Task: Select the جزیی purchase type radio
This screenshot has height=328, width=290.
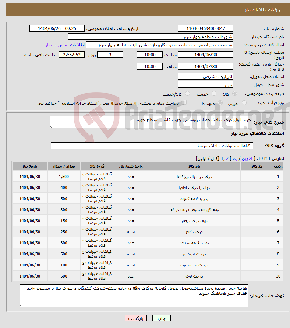Action: 244,103
